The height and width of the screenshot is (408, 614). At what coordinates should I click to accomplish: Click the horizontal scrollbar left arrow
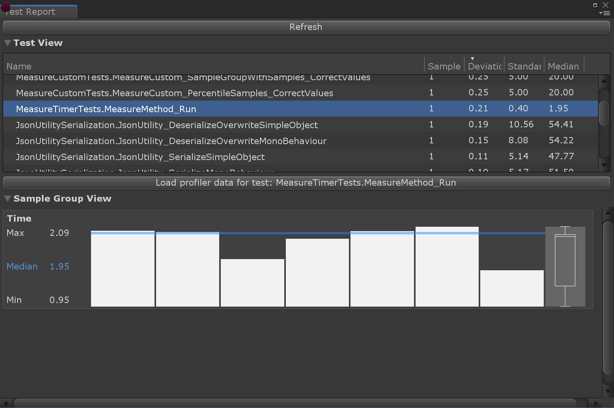click(5, 403)
